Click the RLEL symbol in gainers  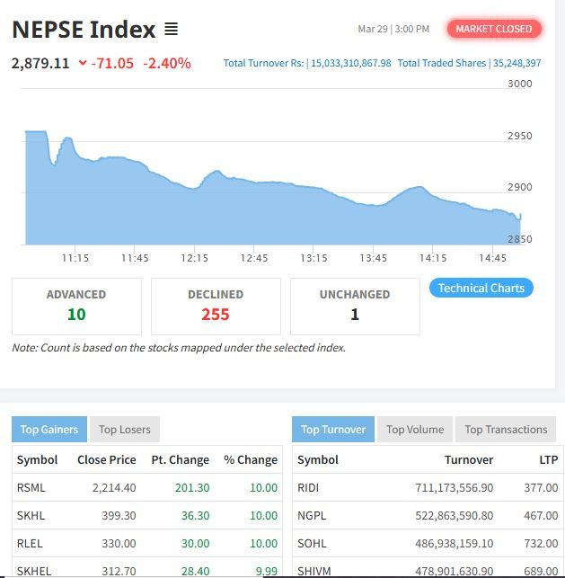tap(30, 543)
